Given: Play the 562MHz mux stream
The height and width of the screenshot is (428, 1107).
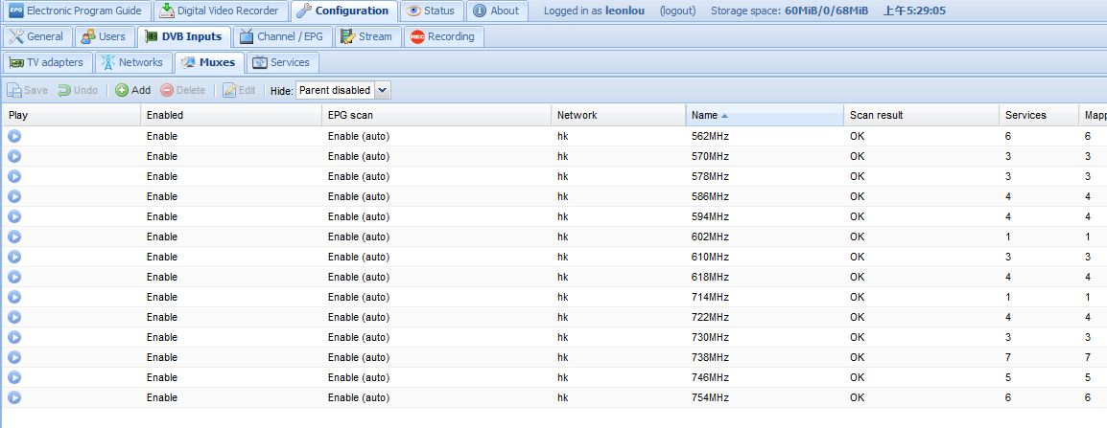Looking at the screenshot, I should point(14,136).
